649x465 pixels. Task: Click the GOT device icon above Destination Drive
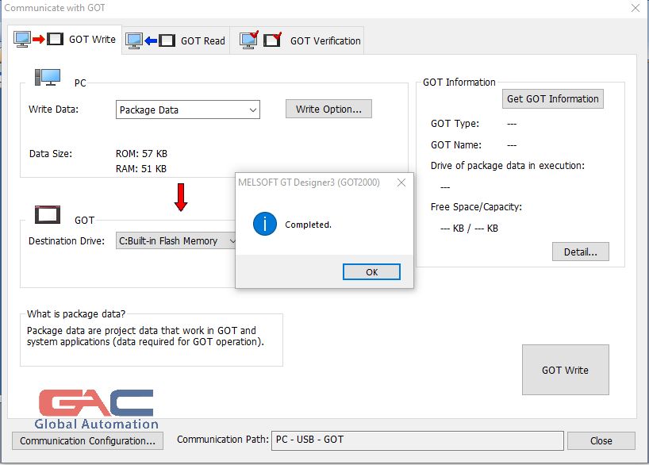(x=47, y=214)
